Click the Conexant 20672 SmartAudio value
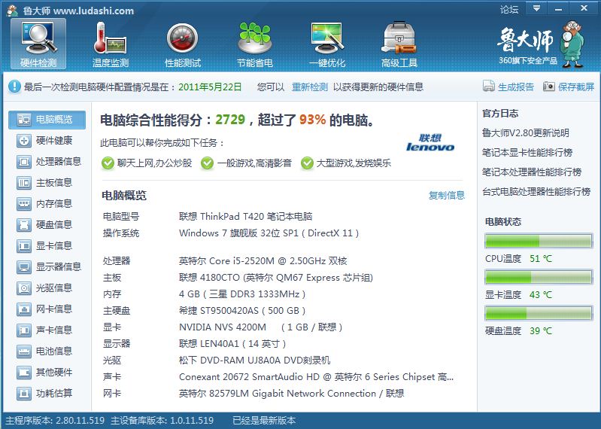Image resolution: width=601 pixels, height=429 pixels. tap(316, 377)
